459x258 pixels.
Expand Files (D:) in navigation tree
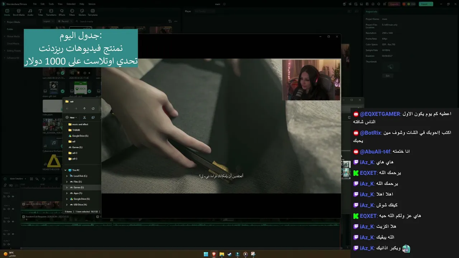point(67,182)
